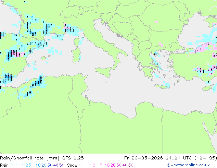Click the "Rain" legend label

point(4,165)
